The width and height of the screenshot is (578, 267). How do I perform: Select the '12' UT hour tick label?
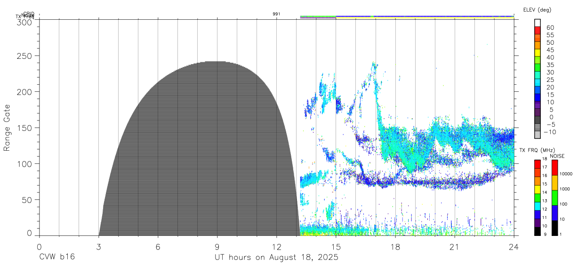277,246
